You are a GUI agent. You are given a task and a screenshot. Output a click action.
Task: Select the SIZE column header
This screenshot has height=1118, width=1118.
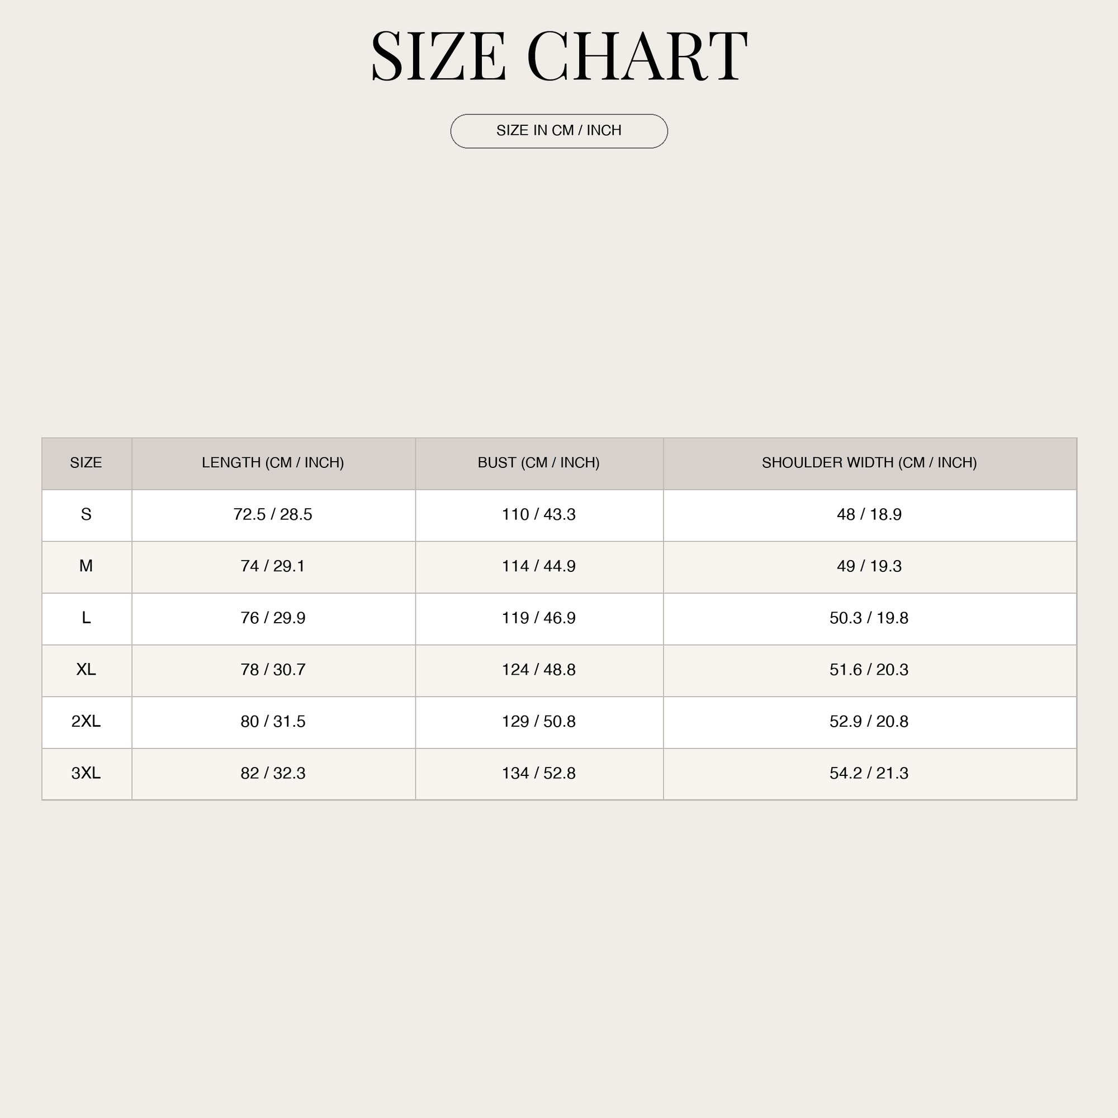coord(86,462)
